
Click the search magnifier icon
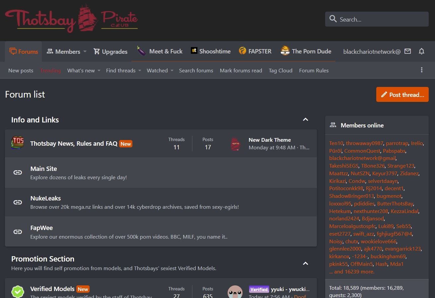tap(333, 19)
